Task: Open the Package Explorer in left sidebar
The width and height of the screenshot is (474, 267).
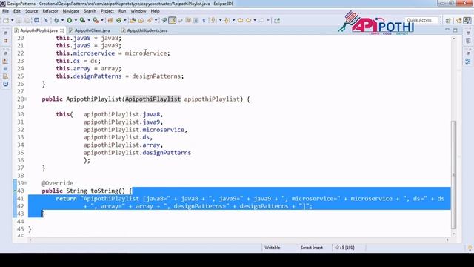Action: (5, 41)
